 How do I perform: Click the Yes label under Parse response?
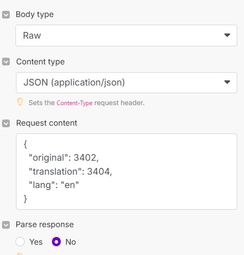pos(36,242)
